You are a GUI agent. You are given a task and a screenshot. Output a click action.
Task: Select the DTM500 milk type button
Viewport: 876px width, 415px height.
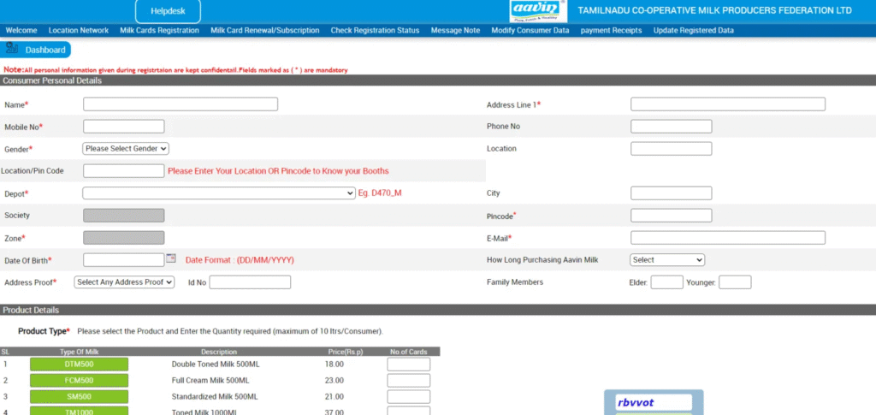(79, 365)
